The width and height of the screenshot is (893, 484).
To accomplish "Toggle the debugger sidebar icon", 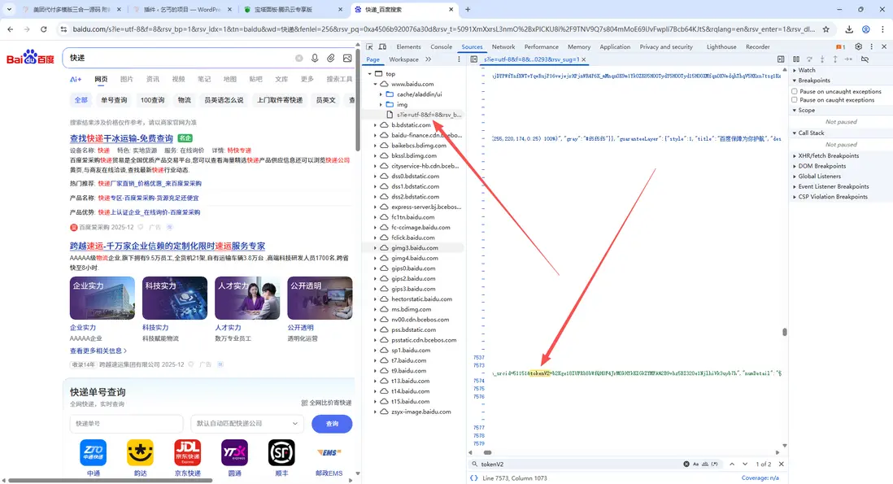I will pyautogui.click(x=781, y=59).
